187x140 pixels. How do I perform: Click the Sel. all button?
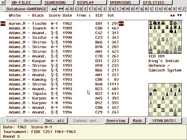click(x=56, y=120)
